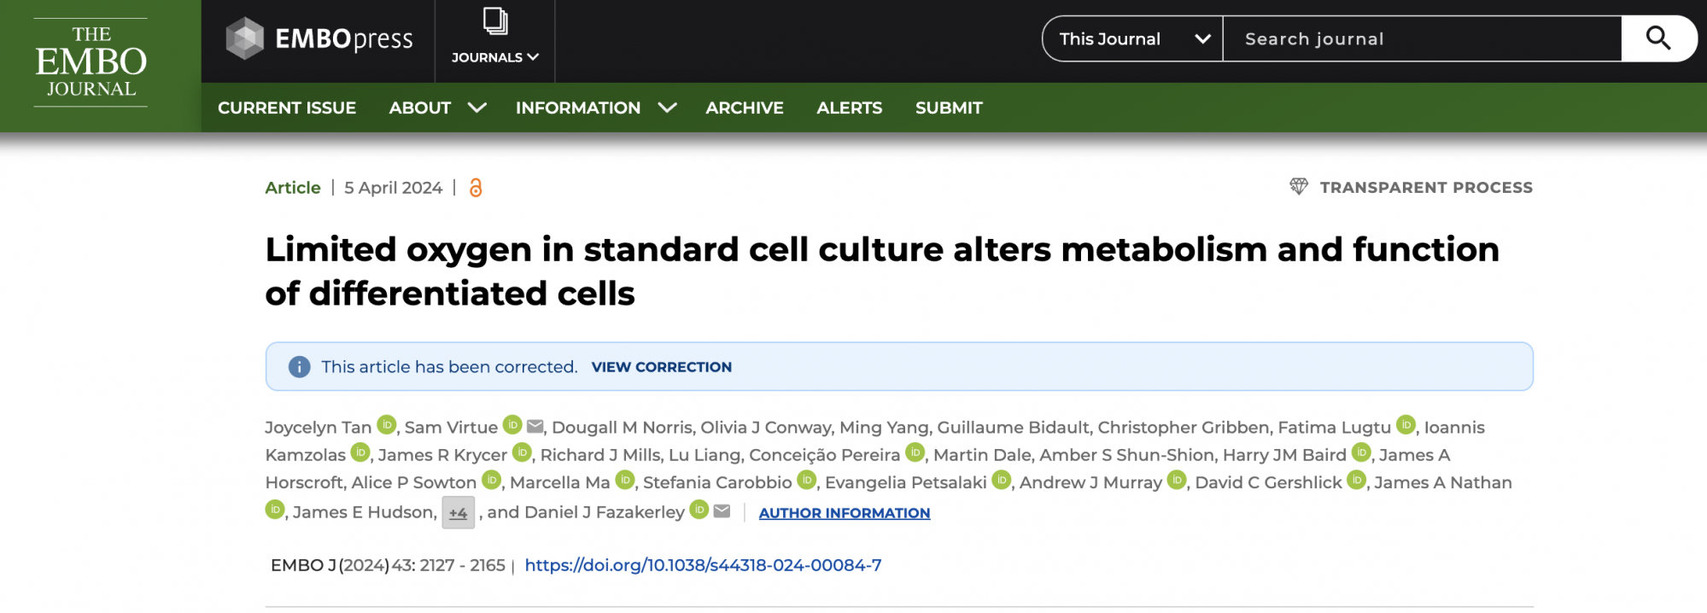Screen dimensions: 1707x613
Task: Open Joycelyn Tan's ORCID iD icon
Action: click(x=387, y=424)
